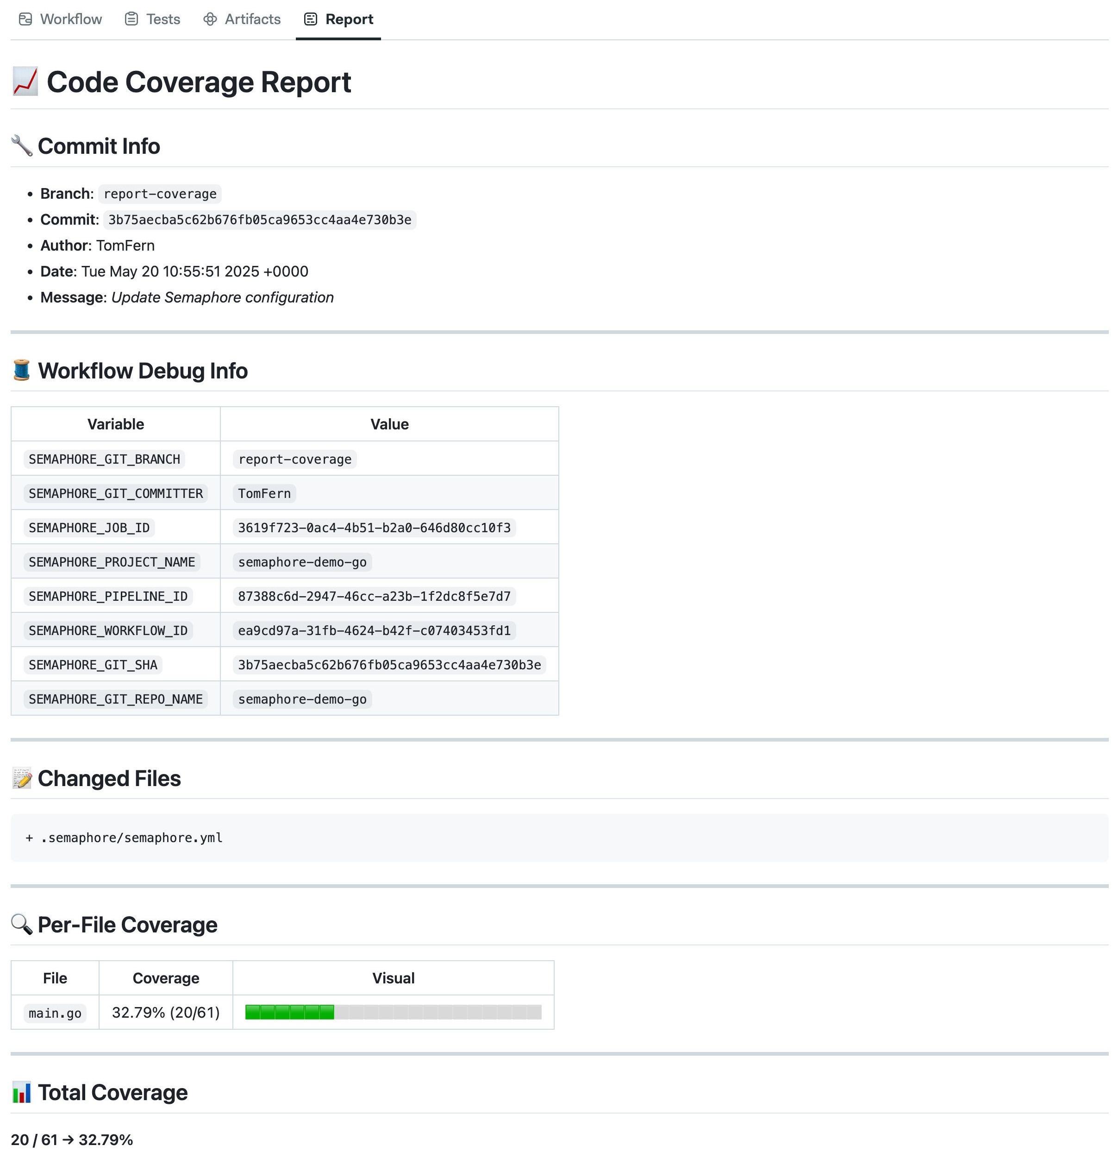Click the Tests clipboard icon
This screenshot has height=1152, width=1113.
point(131,19)
